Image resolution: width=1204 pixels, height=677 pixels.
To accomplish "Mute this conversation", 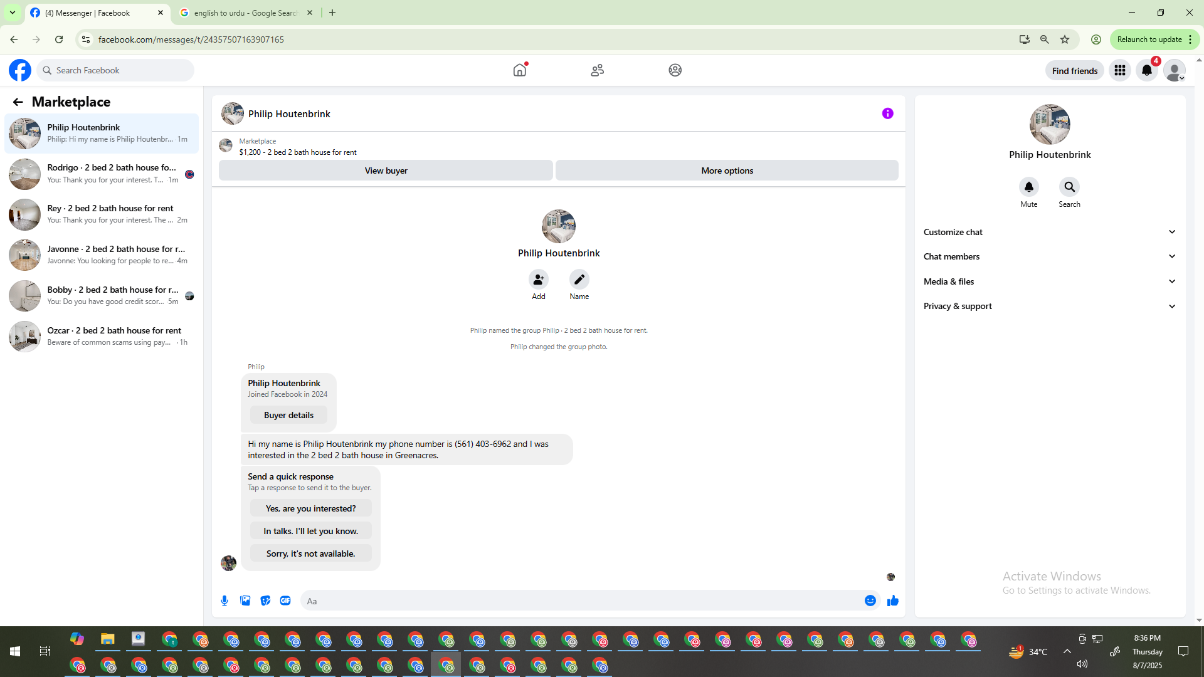I will 1029,187.
